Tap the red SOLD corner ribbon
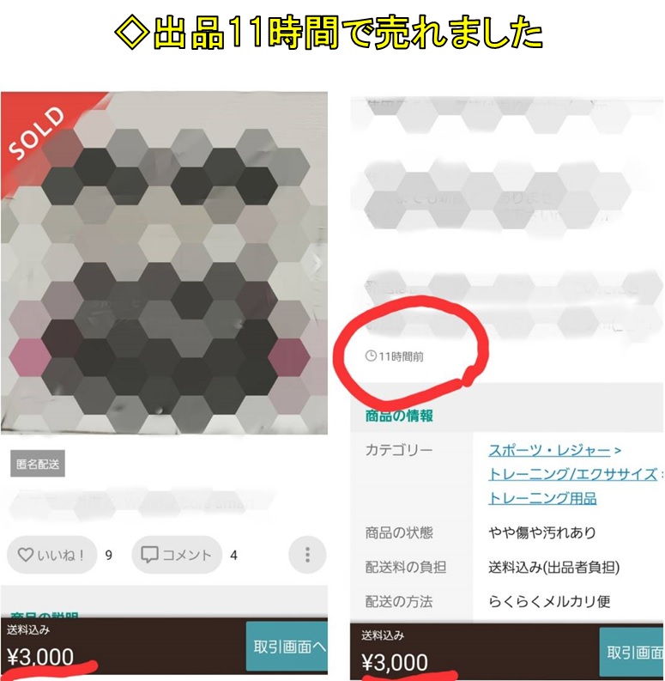This screenshot has width=665, height=681. [41, 131]
